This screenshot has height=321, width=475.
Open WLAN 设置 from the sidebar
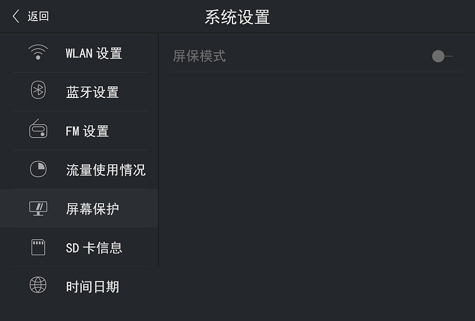point(93,53)
